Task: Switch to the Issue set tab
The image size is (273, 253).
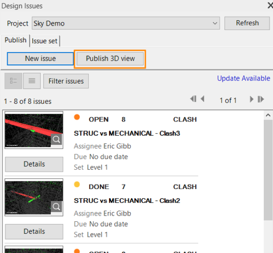Action: tap(45, 41)
